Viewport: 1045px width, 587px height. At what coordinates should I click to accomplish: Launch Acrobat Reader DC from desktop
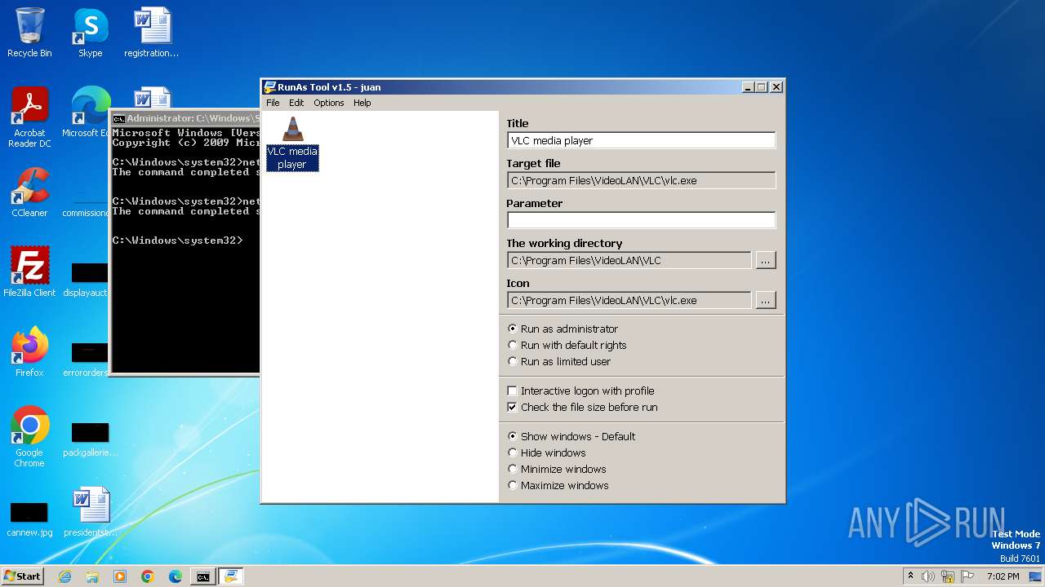pyautogui.click(x=29, y=117)
